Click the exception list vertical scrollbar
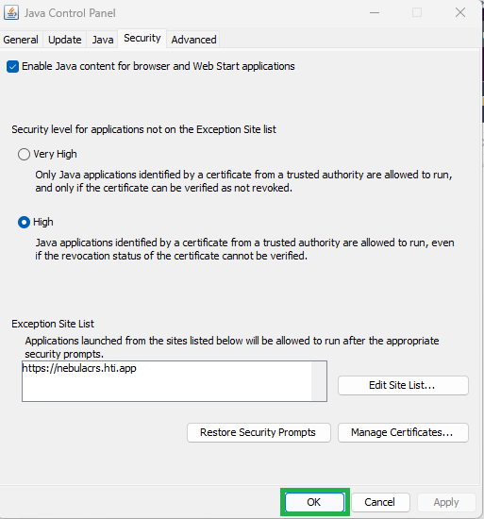Image resolution: width=484 pixels, height=519 pixels. pyautogui.click(x=319, y=381)
